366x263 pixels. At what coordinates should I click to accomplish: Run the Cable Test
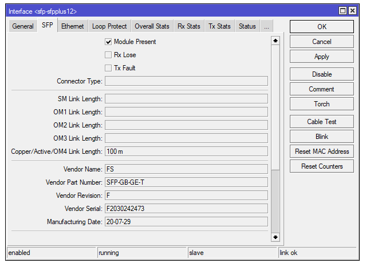322,122
